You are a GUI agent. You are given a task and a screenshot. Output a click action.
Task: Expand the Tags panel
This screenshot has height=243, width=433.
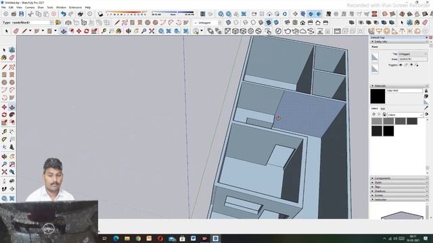pyautogui.click(x=399, y=187)
